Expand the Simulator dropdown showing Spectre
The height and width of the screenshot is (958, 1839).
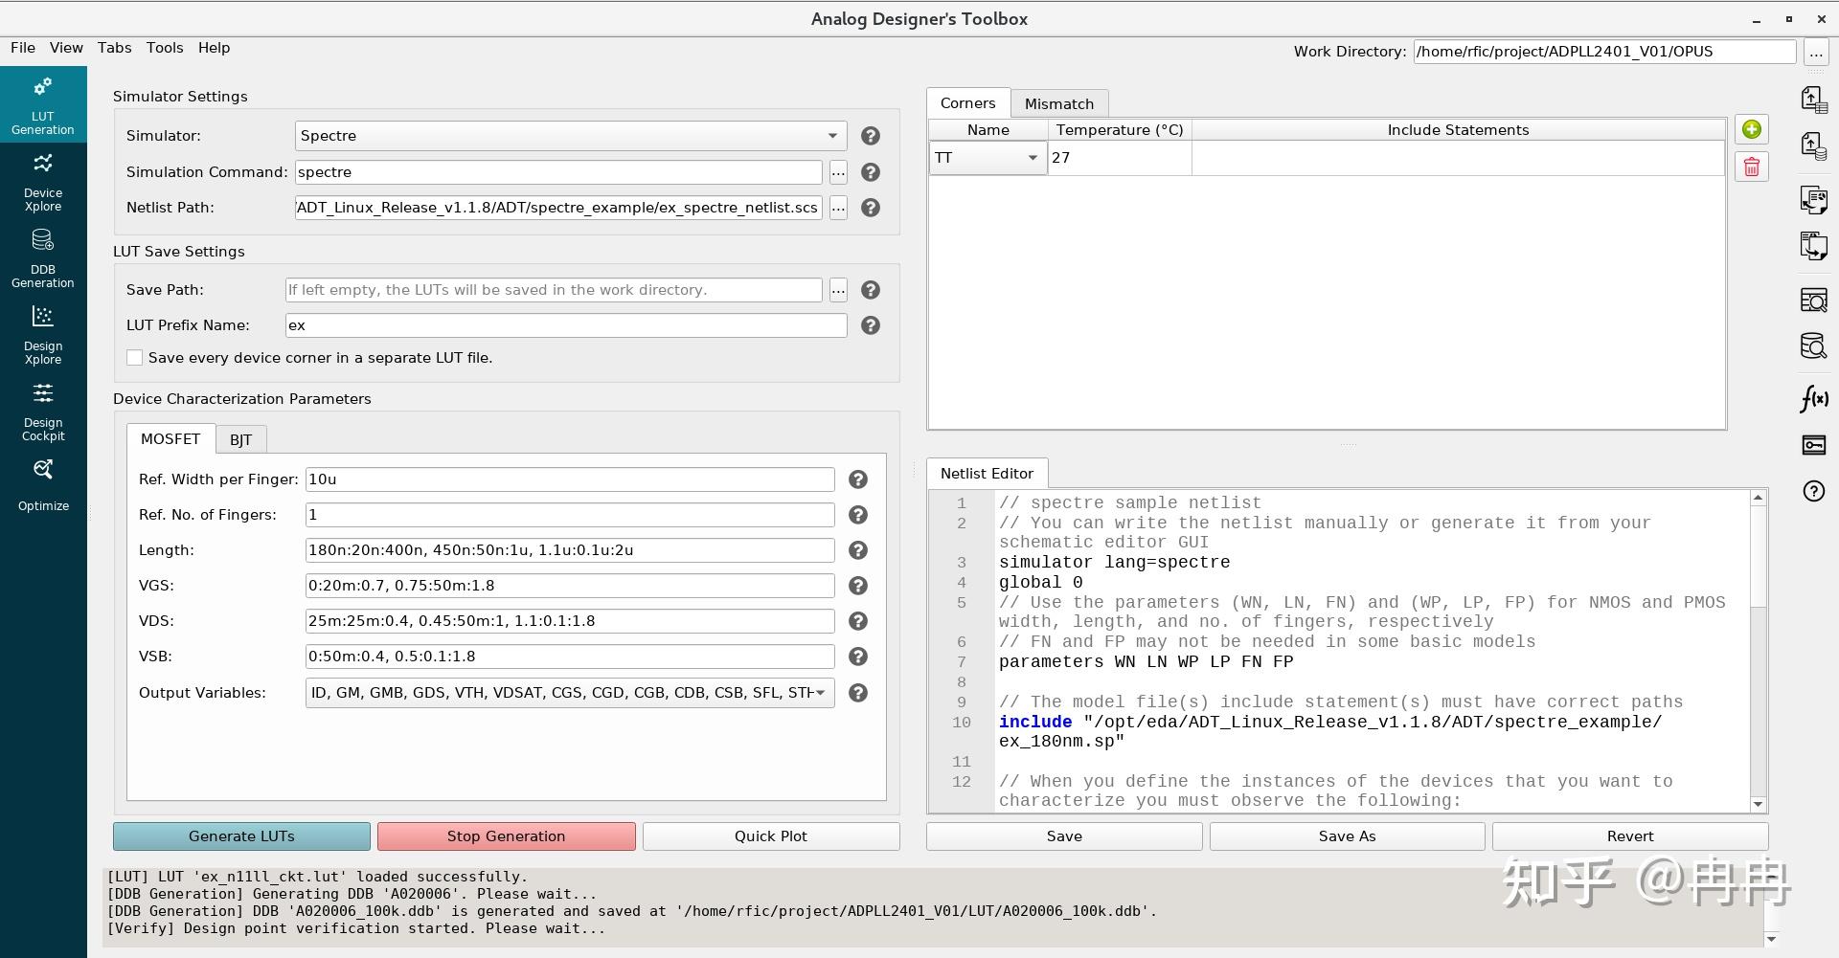click(570, 136)
